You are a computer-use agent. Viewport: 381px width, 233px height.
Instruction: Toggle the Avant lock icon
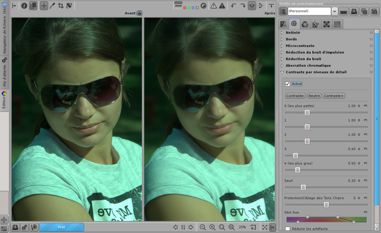139,13
